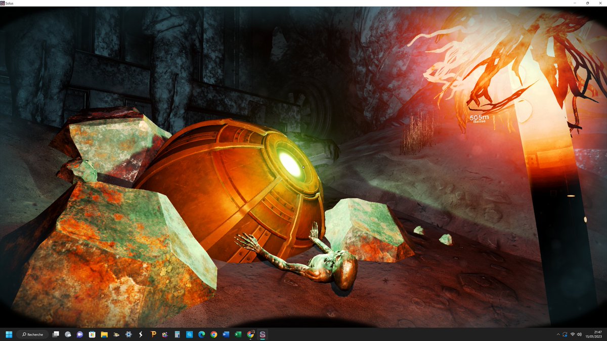
Task: Open Task View from the taskbar
Action: coord(56,334)
